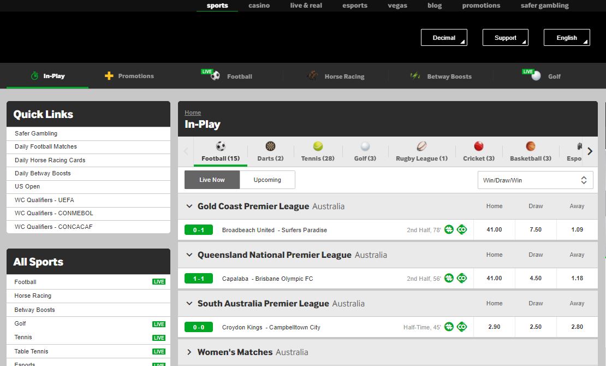606x366 pixels.
Task: Expand the Women's Matches Australia section
Action: point(190,352)
